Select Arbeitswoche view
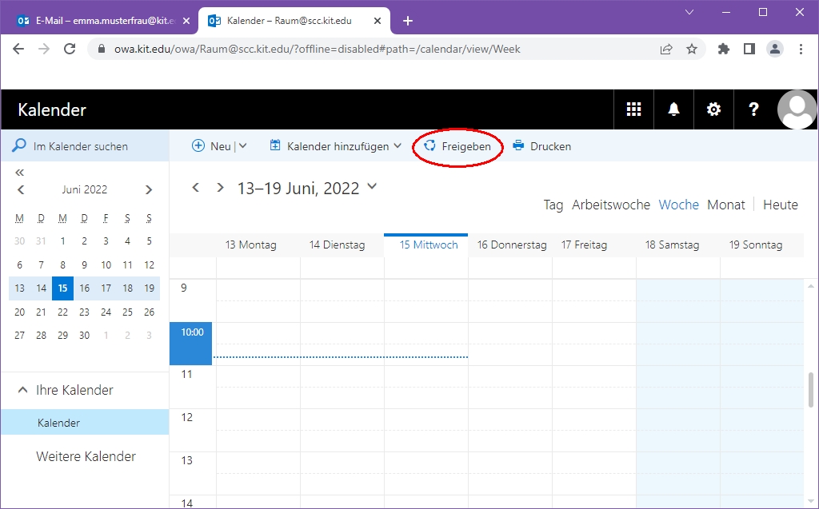The width and height of the screenshot is (819, 509). [610, 205]
